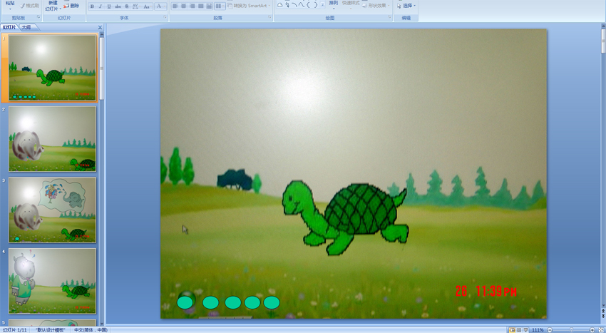
Task: Click the 默认设计模板 theme indicator
Action: tap(50, 330)
